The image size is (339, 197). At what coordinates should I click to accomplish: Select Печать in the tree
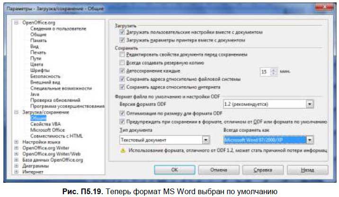(x=38, y=53)
